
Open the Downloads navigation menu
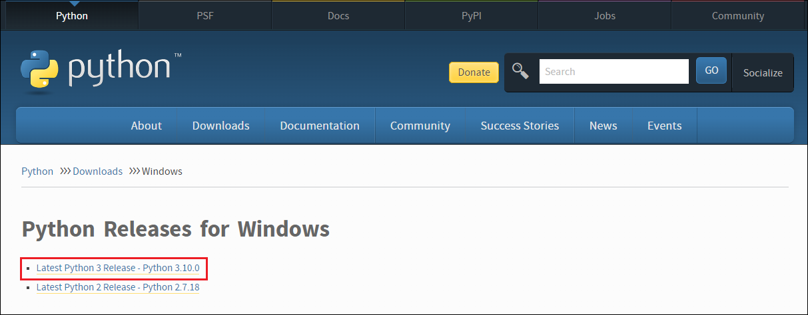(220, 126)
